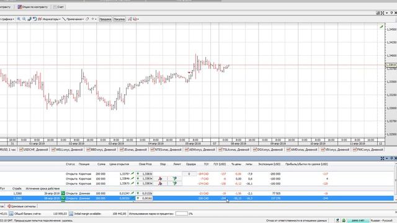Switch to the USDCHF, Дневной chart tab
This screenshot has height=223, width=397.
point(33,150)
